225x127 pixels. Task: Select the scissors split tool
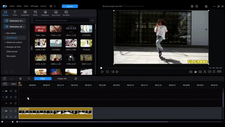pos(21,78)
